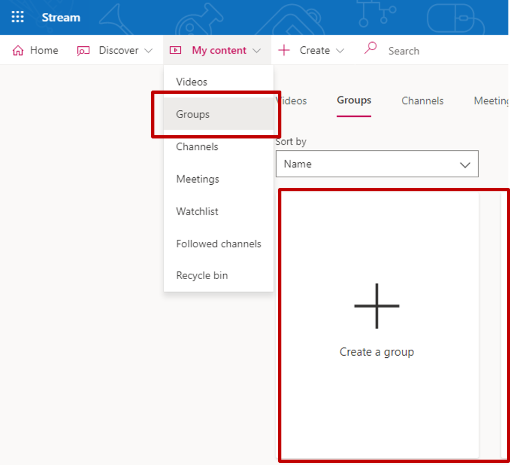Select Groups in the dropdown menu
Image resolution: width=510 pixels, height=465 pixels.
pyautogui.click(x=193, y=114)
